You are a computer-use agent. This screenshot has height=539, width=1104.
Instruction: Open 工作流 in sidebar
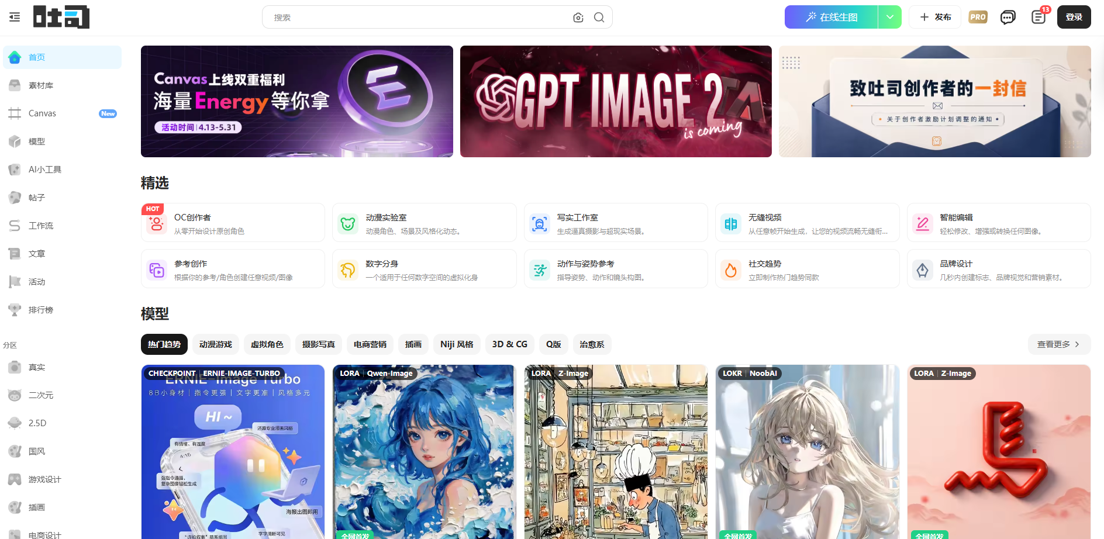pyautogui.click(x=63, y=226)
